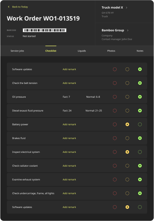The height and width of the screenshot is (221, 154).
Task: Mark Inspect electrical system as green
Action: (x=140, y=152)
